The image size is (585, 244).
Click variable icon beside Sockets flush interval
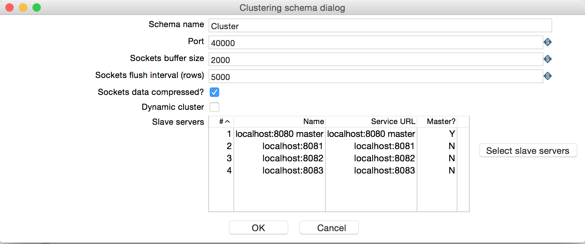coord(547,76)
